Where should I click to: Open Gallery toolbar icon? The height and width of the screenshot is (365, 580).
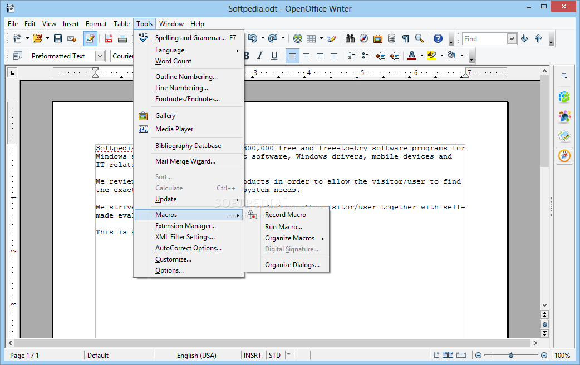(x=377, y=38)
